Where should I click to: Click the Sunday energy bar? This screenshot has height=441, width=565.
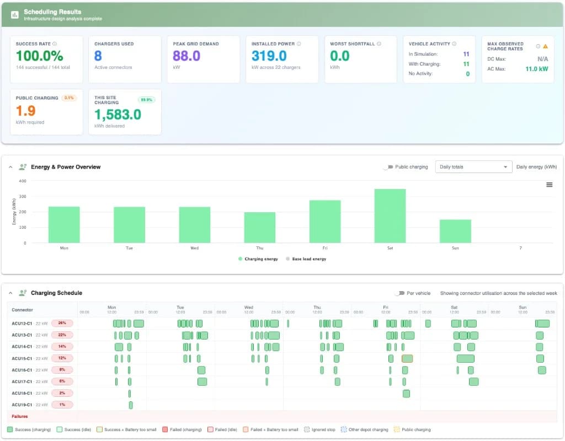[x=455, y=231]
